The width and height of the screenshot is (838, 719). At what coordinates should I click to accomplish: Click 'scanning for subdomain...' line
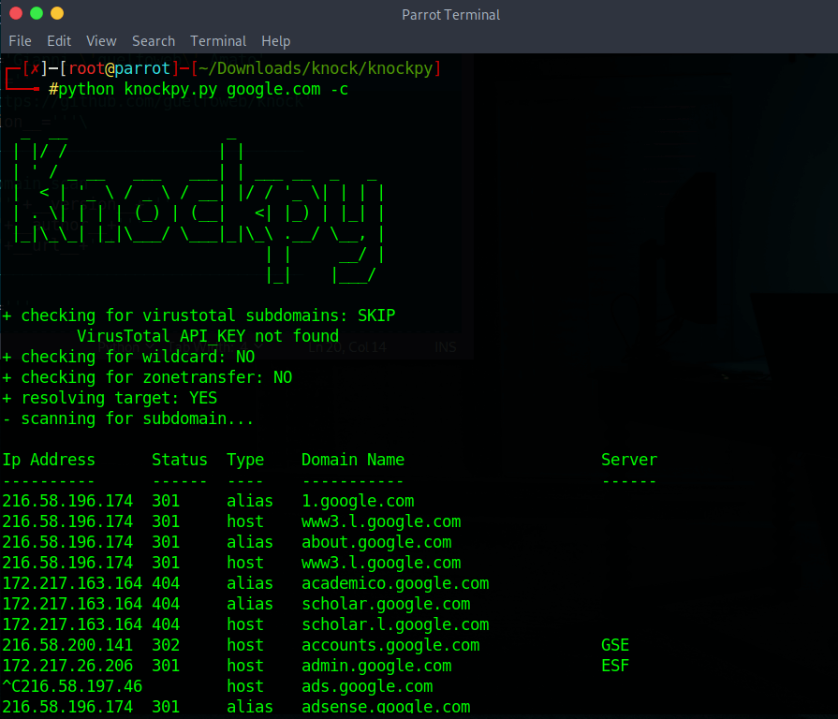[127, 418]
